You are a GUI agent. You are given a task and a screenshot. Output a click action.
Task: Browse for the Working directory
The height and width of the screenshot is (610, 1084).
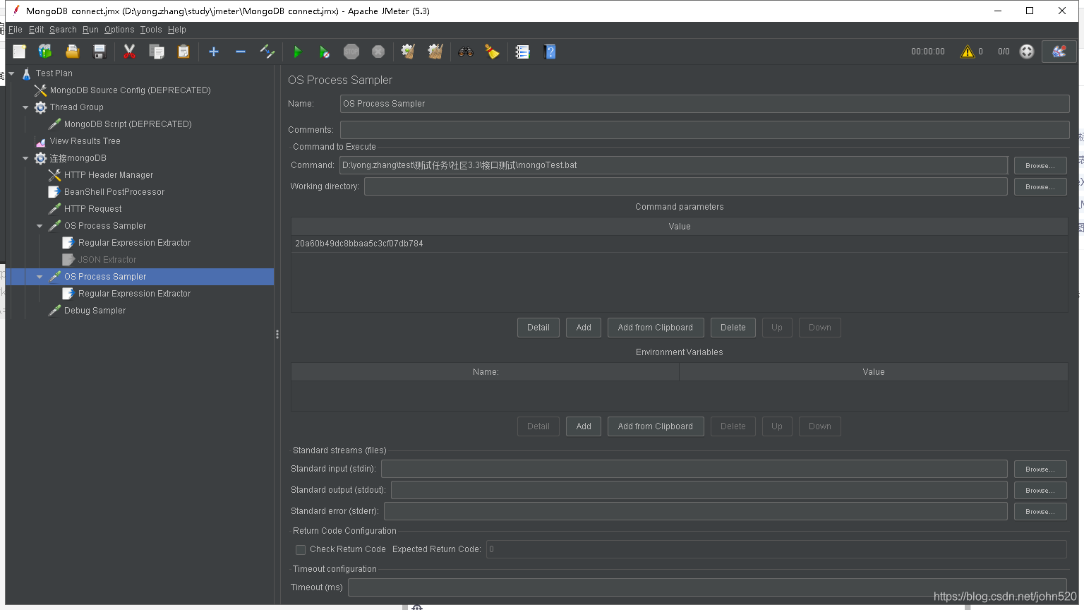click(x=1040, y=186)
